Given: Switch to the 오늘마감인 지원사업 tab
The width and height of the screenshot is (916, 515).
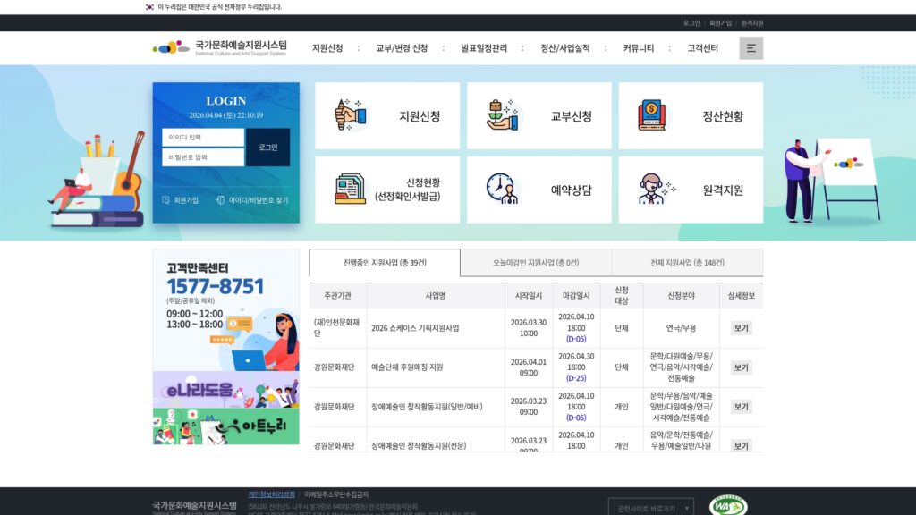Looking at the screenshot, I should [536, 262].
